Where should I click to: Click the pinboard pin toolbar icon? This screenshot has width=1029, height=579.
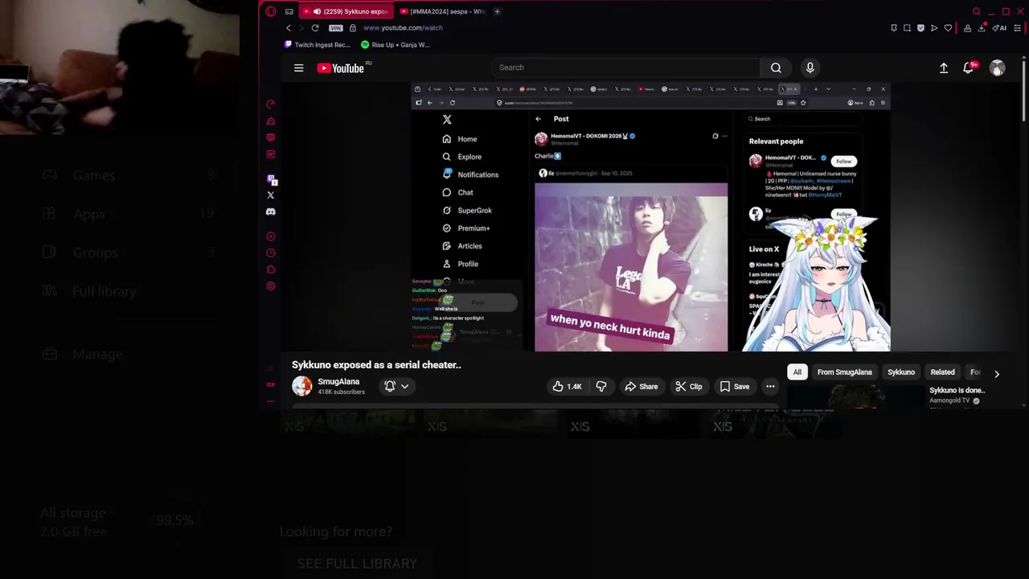coord(894,28)
